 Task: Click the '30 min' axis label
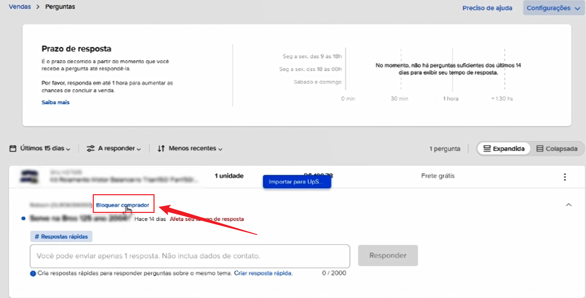pos(399,99)
